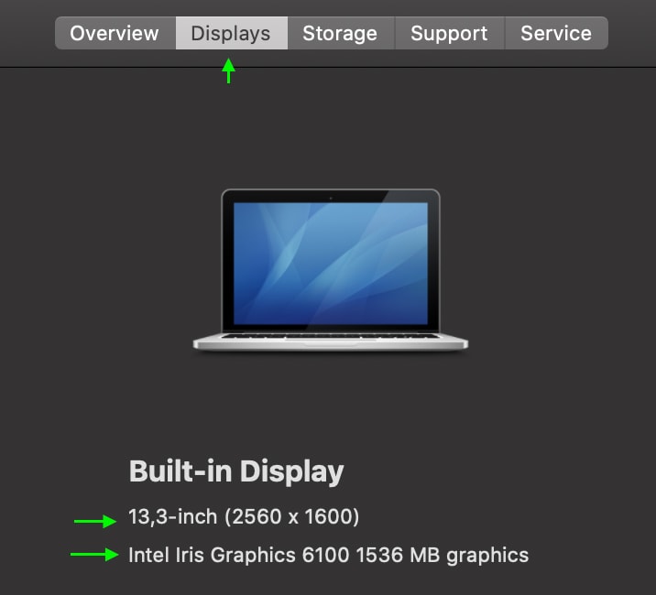Click the green arrow beside the 13,3-inch line
Viewport: 656px width, 595px height.
pyautogui.click(x=95, y=521)
